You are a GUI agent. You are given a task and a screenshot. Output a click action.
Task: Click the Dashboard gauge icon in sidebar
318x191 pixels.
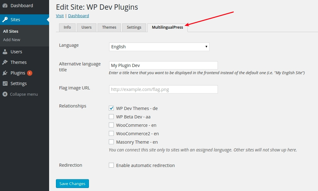coord(5,6)
